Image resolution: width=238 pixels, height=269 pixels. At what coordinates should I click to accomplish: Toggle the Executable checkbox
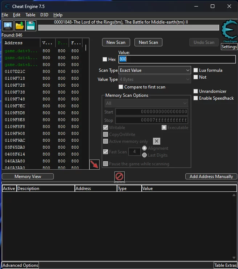click(164, 128)
